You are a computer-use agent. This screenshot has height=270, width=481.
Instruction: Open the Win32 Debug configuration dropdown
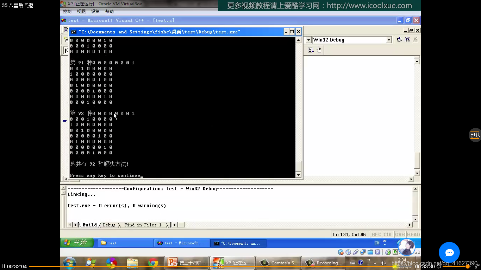389,40
